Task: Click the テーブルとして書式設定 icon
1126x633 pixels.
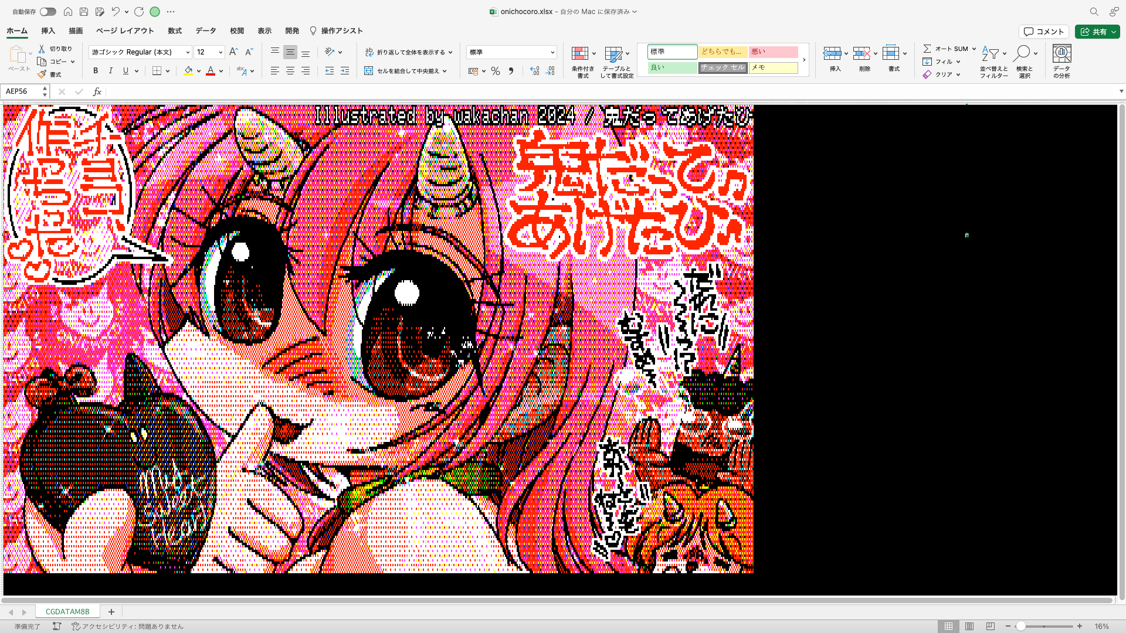Action: pos(613,55)
